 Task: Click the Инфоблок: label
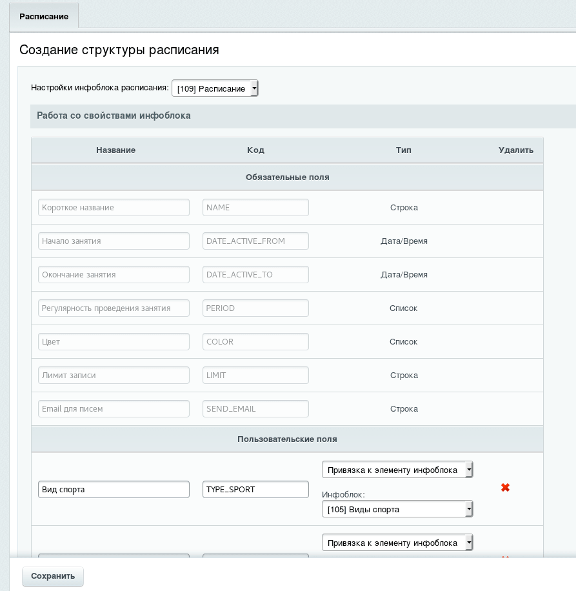click(x=343, y=494)
